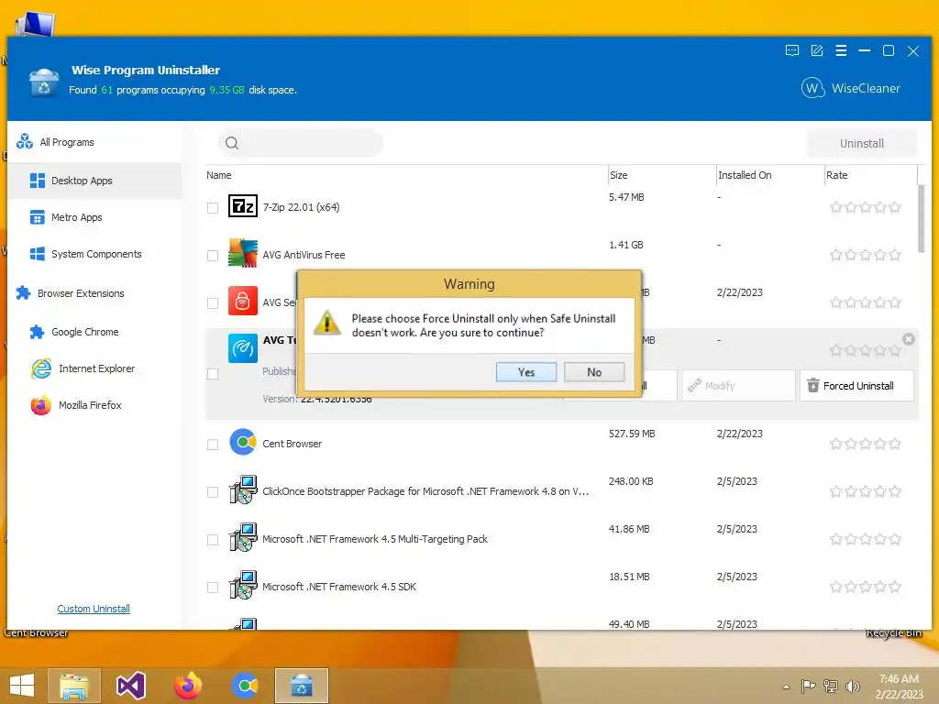Screen dimensions: 939x704
Task: Tick the checkbox for AVG AntiVirus Free
Action: [213, 256]
